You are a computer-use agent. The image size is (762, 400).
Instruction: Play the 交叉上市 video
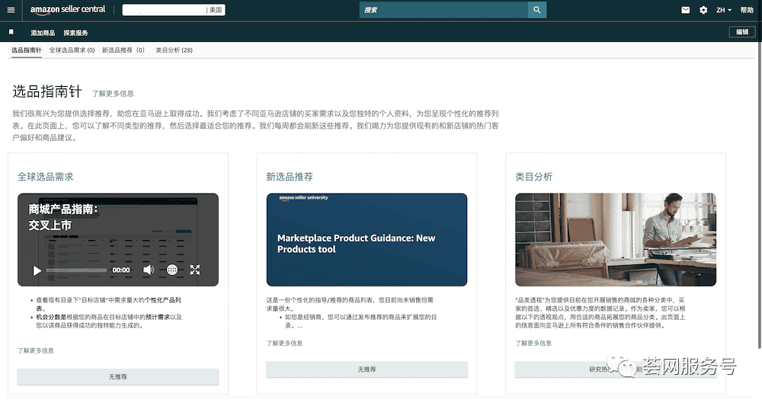(37, 270)
